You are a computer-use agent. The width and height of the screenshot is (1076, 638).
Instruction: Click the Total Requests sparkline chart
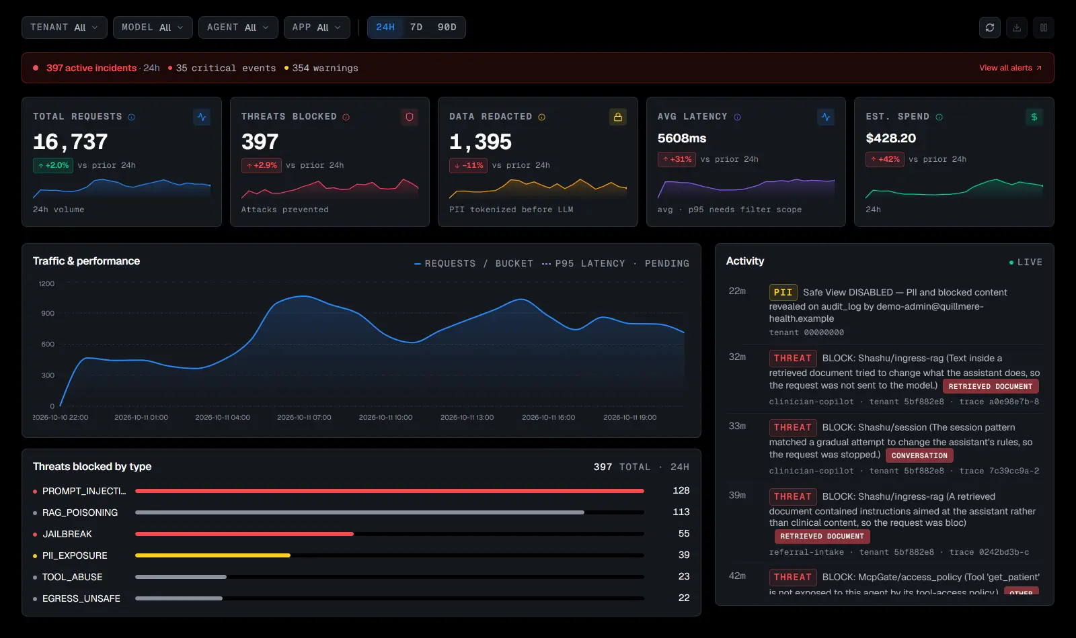point(122,188)
